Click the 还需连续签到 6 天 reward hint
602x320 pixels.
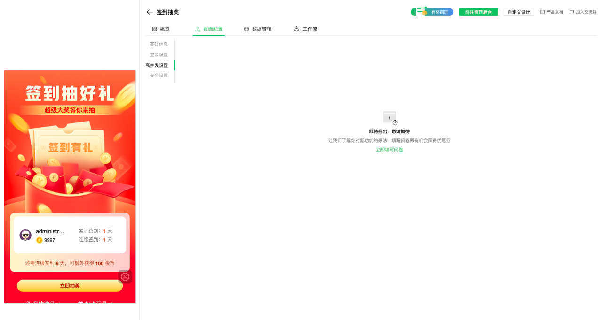[70, 264]
